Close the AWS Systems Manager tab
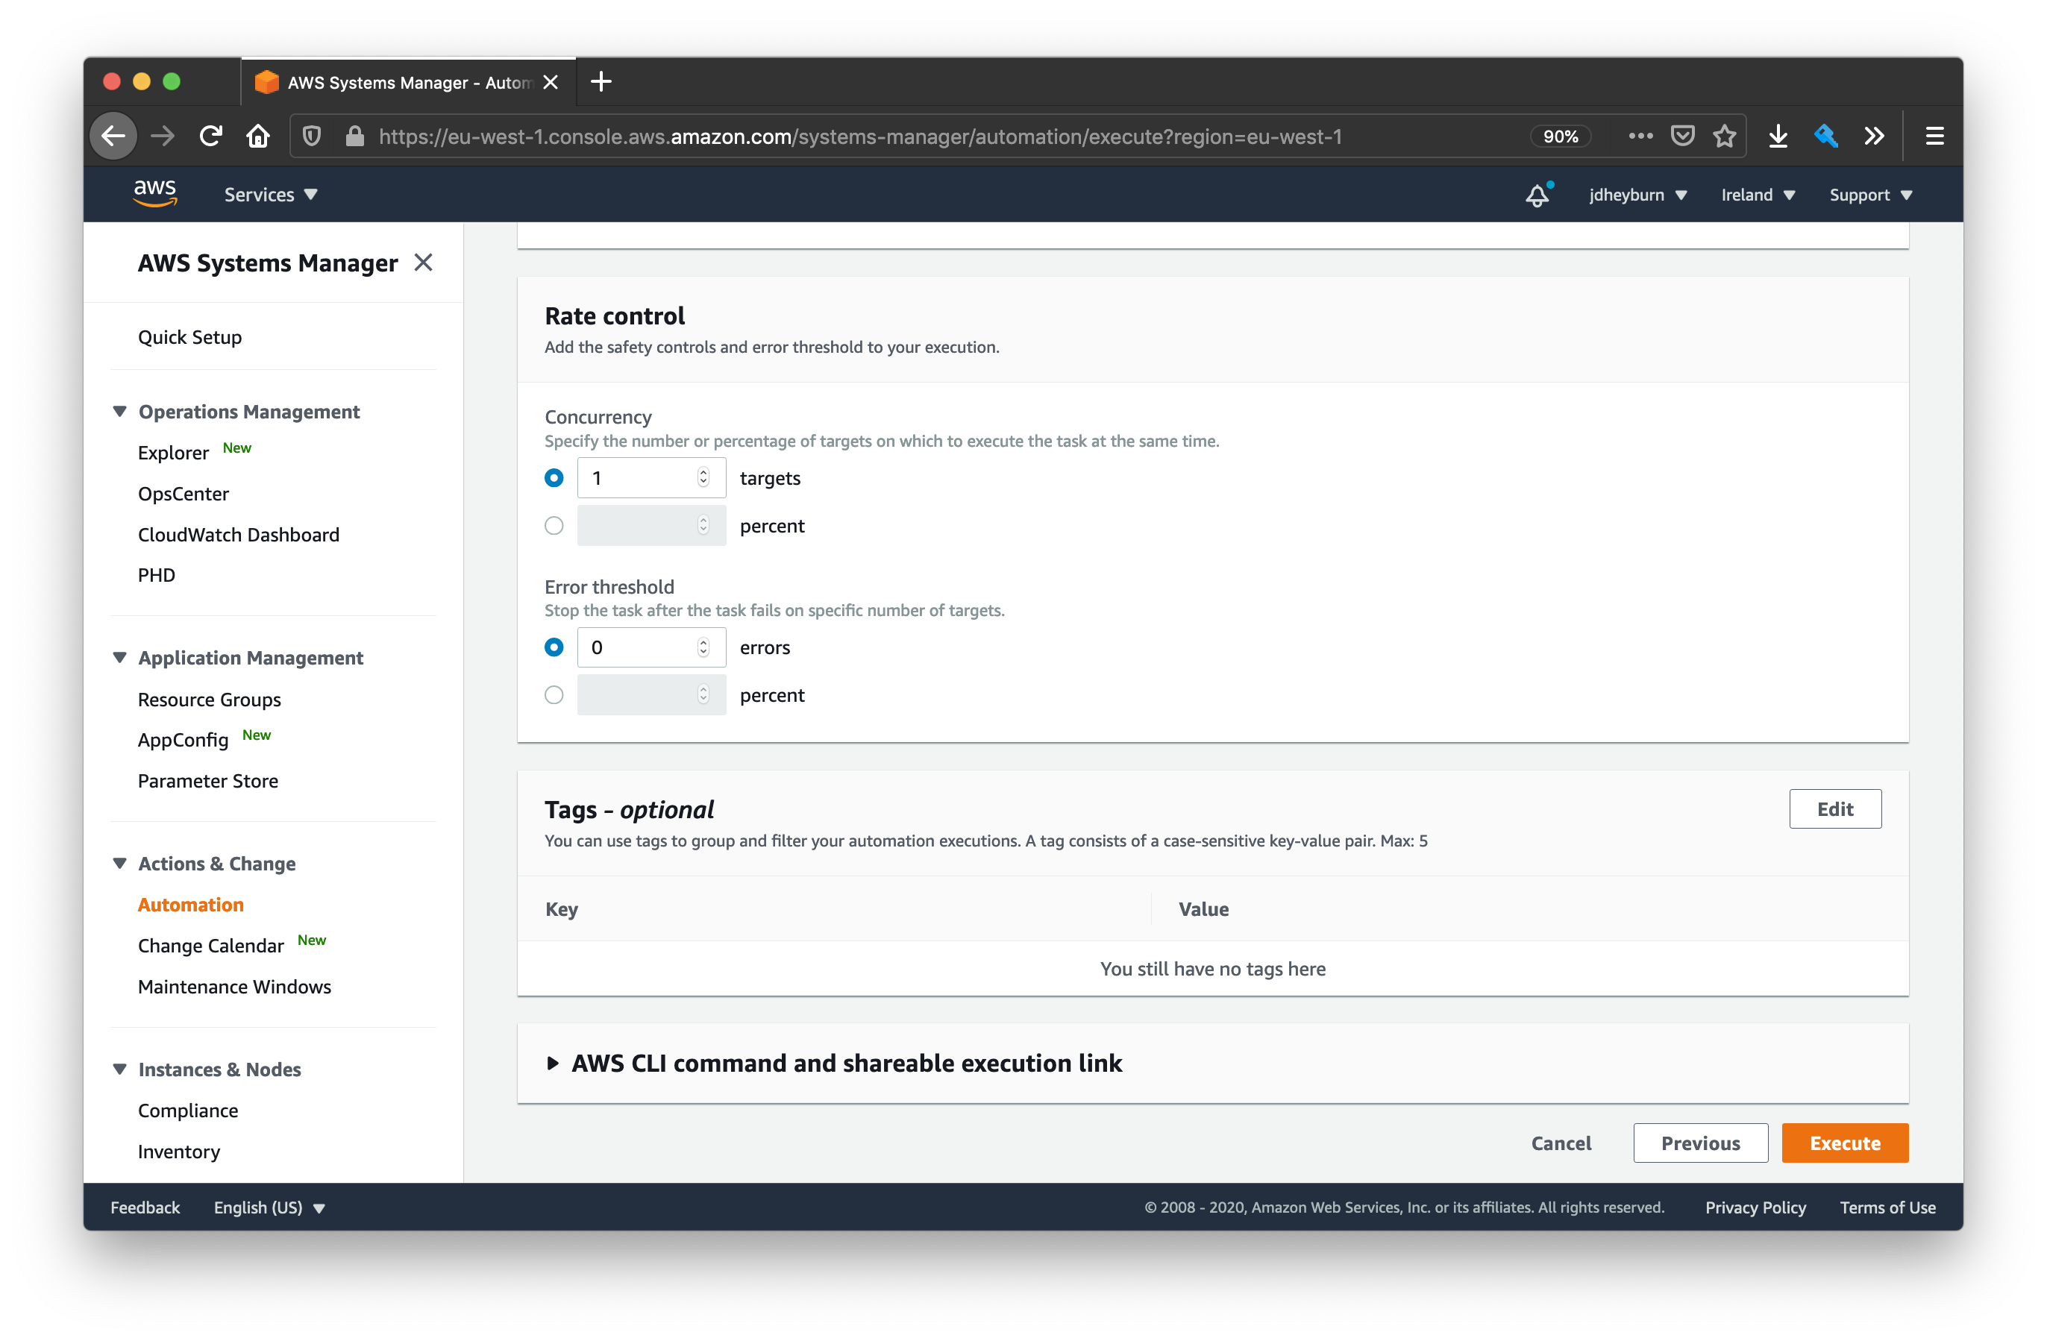Screen dimensions: 2047x1341 coord(551,82)
